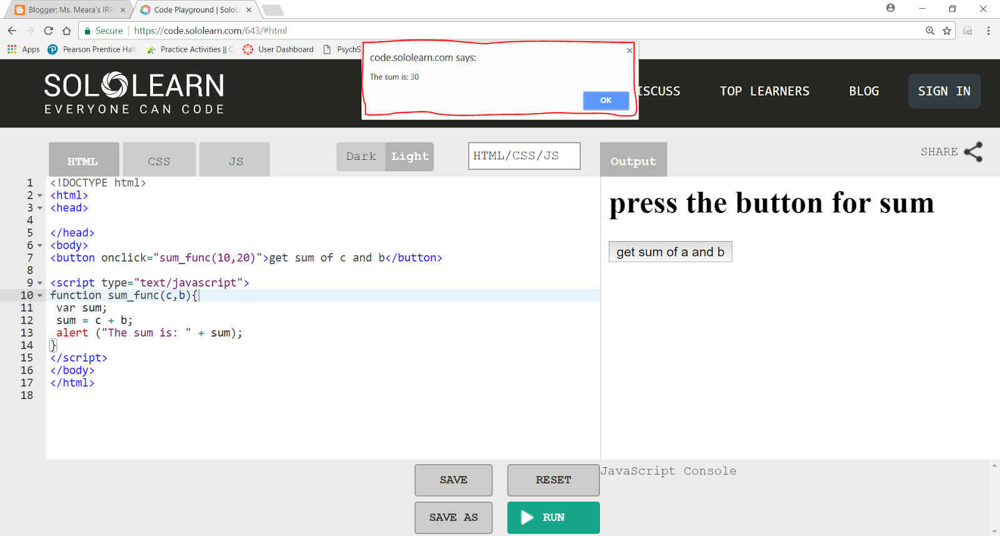The width and height of the screenshot is (1000, 536).
Task: Switch to the HTML editor tab
Action: 84,159
